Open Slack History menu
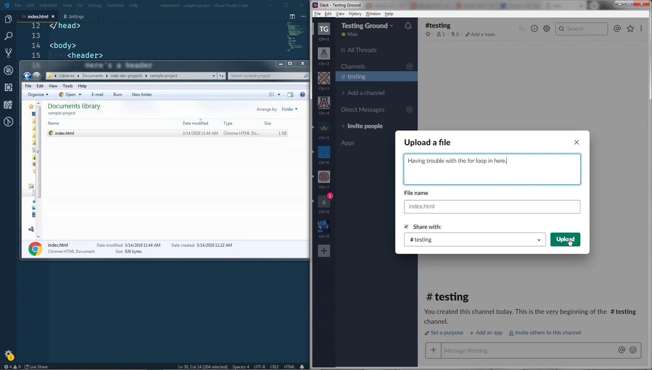Screen dimensions: 652x370 tap(355, 14)
